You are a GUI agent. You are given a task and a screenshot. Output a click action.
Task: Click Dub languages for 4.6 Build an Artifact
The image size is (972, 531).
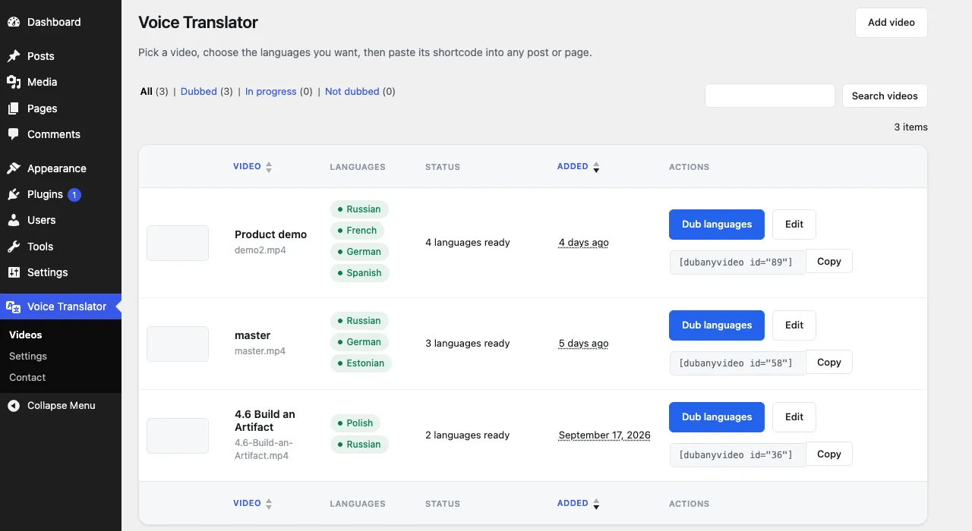(717, 417)
